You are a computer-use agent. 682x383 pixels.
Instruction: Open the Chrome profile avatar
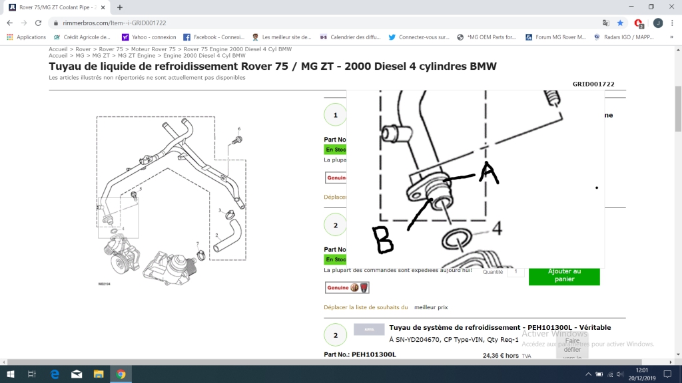coord(657,23)
